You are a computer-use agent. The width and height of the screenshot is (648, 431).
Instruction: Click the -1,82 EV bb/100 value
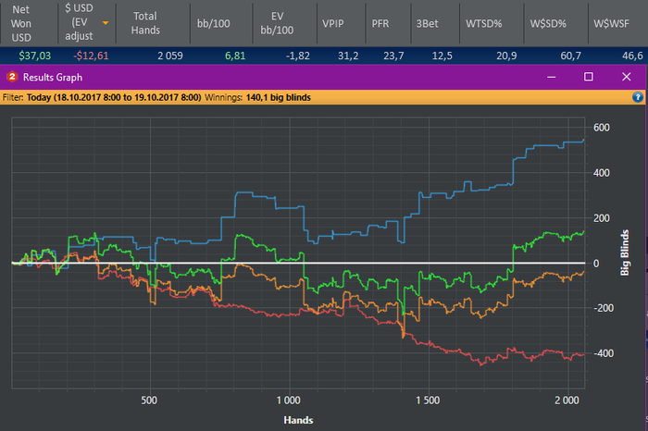[x=297, y=55]
